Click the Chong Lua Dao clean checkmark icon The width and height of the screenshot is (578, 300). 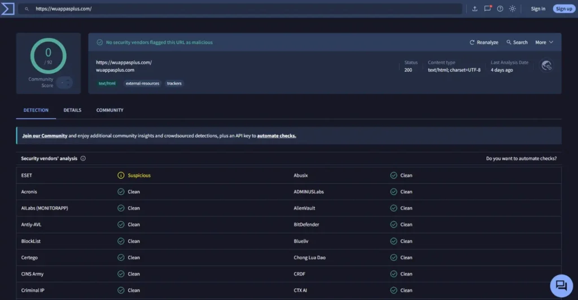(393, 258)
